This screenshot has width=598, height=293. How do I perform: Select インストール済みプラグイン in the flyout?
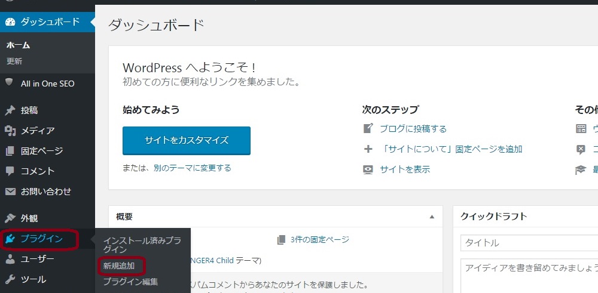(142, 245)
